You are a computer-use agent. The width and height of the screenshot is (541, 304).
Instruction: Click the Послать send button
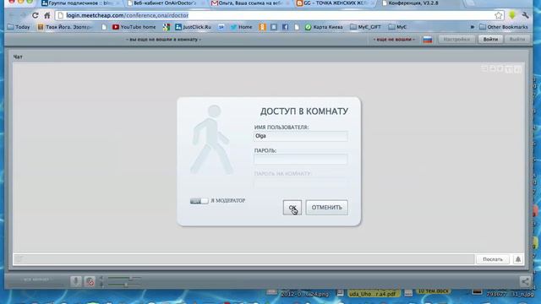(x=492, y=259)
